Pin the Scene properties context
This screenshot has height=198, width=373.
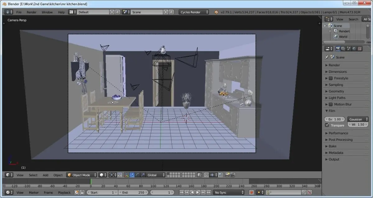point(327,57)
